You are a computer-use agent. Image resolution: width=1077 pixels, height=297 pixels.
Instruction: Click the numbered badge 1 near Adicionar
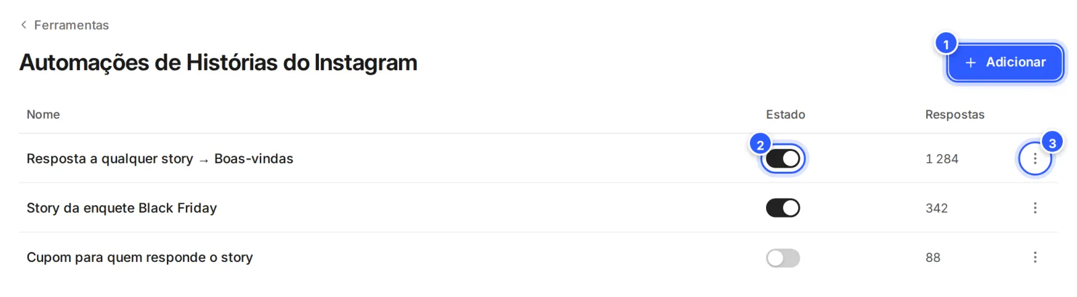[x=946, y=44]
